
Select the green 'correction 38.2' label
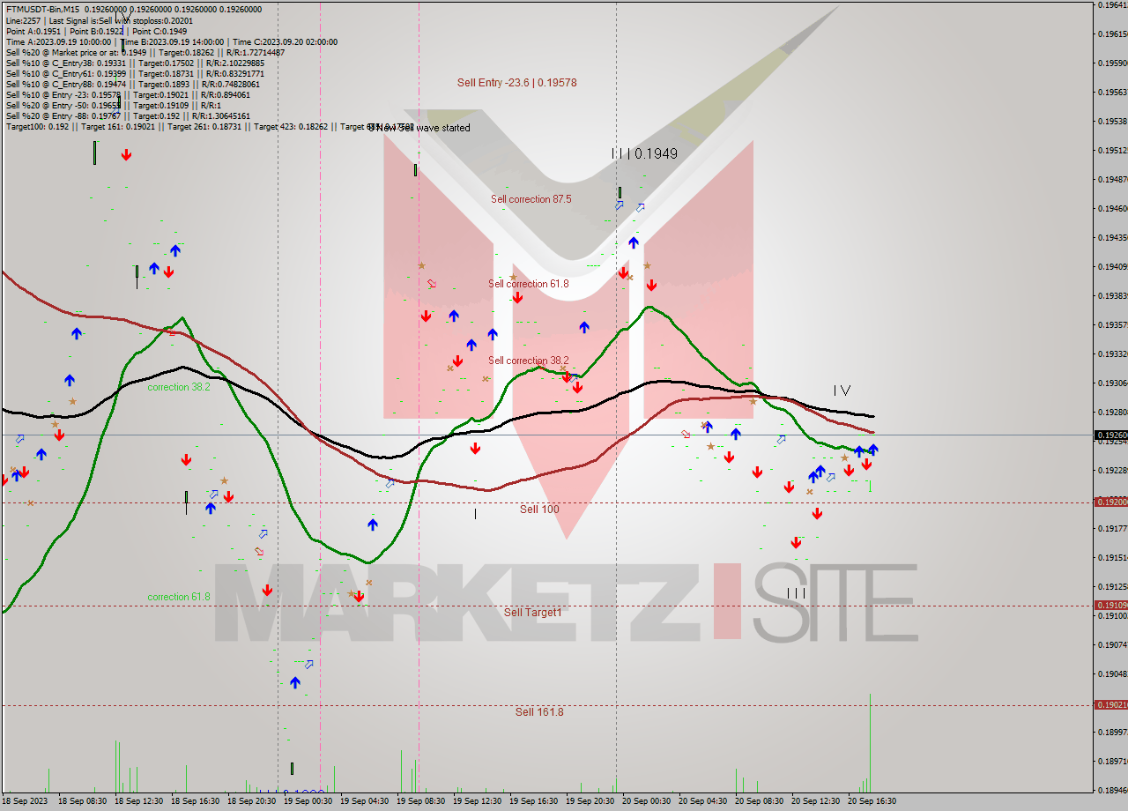tap(179, 387)
